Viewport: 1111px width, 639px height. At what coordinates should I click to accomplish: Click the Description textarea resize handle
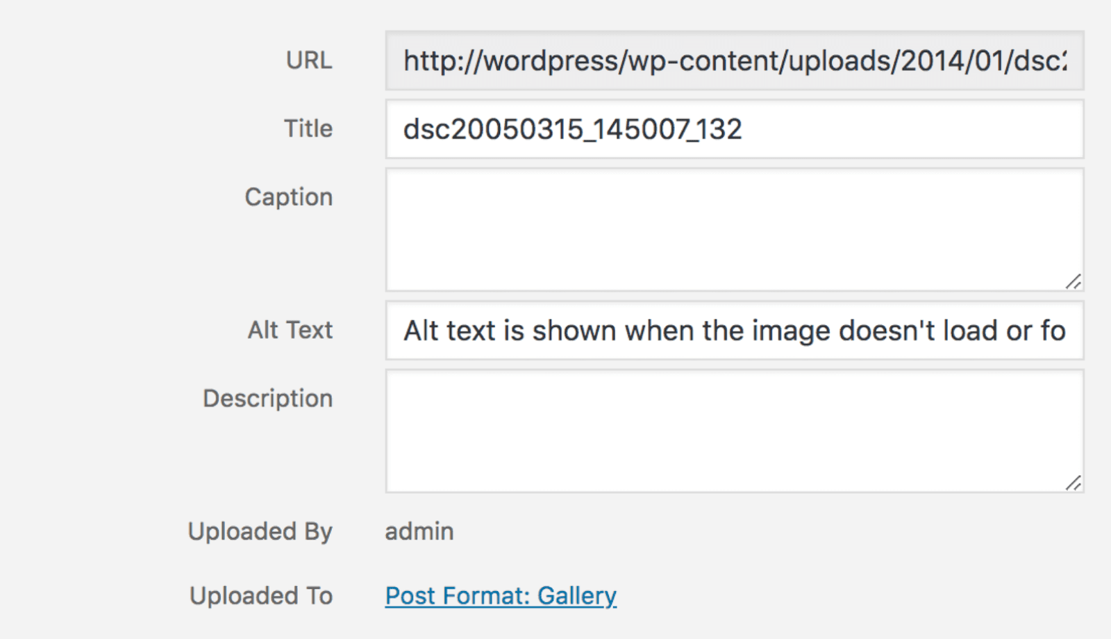pyautogui.click(x=1074, y=483)
